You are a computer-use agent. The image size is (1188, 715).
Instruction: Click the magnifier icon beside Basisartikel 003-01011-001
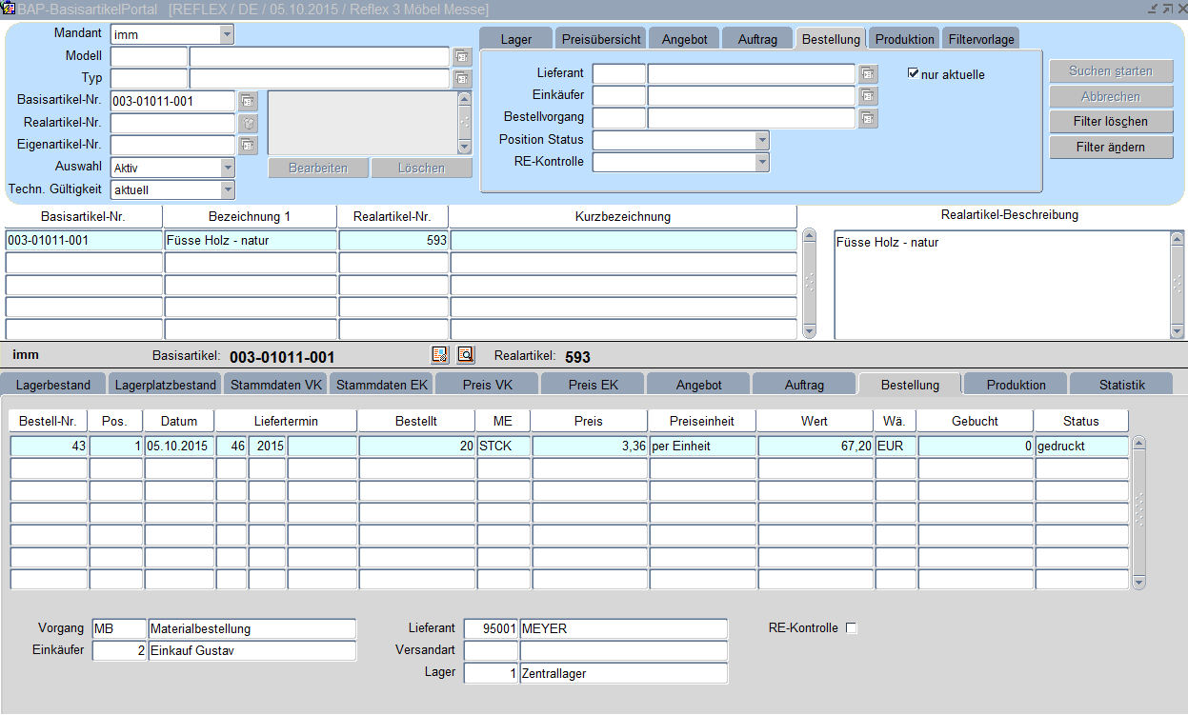click(465, 355)
